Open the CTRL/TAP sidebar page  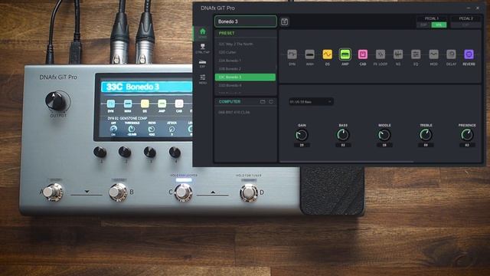(x=202, y=48)
